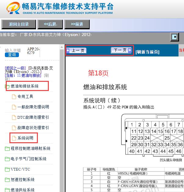Click the sidebar scrollbar up arrow
184x192 pixels.
coord(62,47)
